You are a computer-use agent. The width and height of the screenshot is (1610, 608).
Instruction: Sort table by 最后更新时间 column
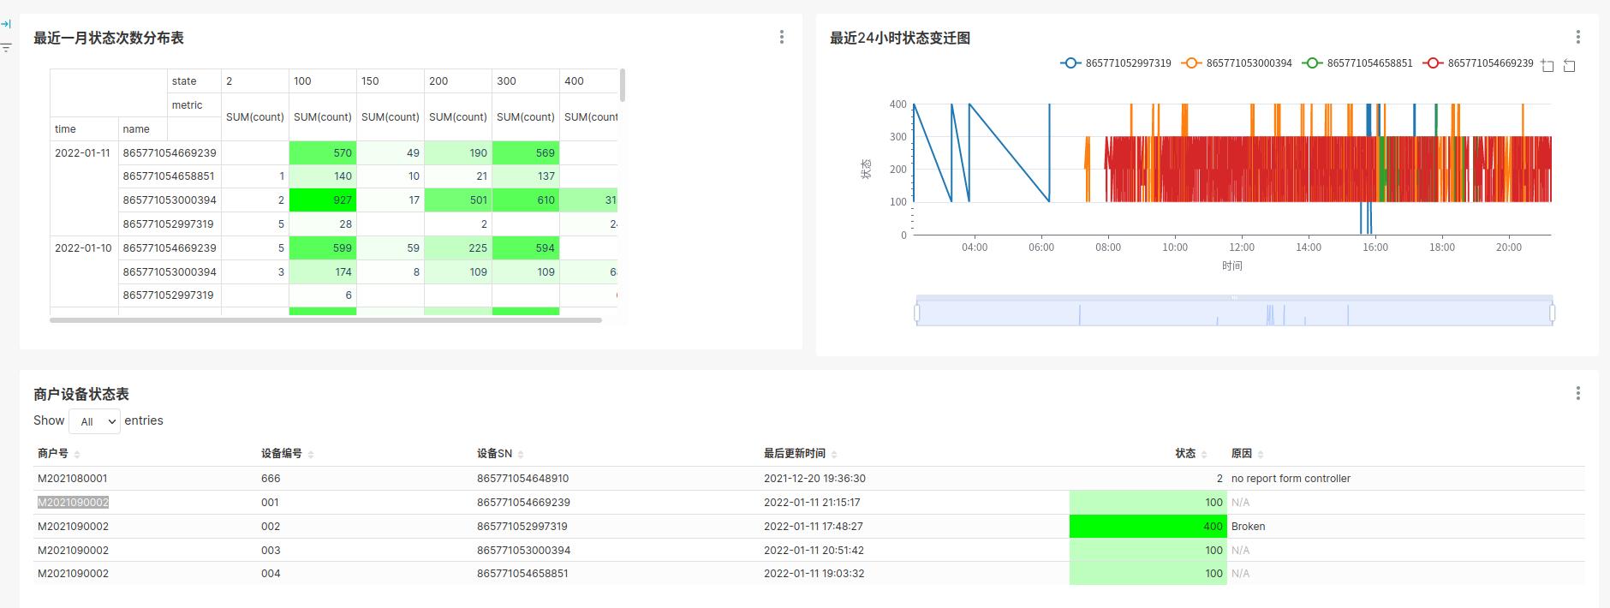pos(800,454)
